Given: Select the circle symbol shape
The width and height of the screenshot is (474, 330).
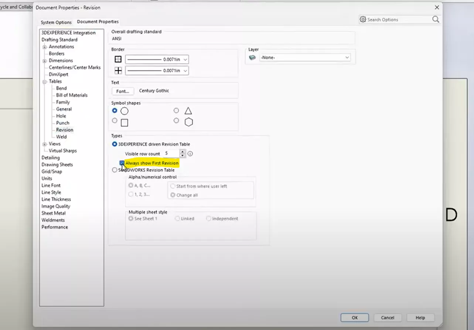Looking at the screenshot, I should click(x=115, y=110).
